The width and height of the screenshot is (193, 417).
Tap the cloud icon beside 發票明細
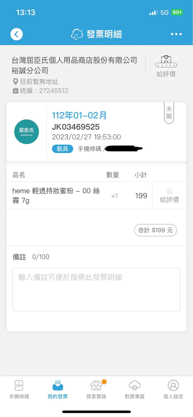click(77, 34)
